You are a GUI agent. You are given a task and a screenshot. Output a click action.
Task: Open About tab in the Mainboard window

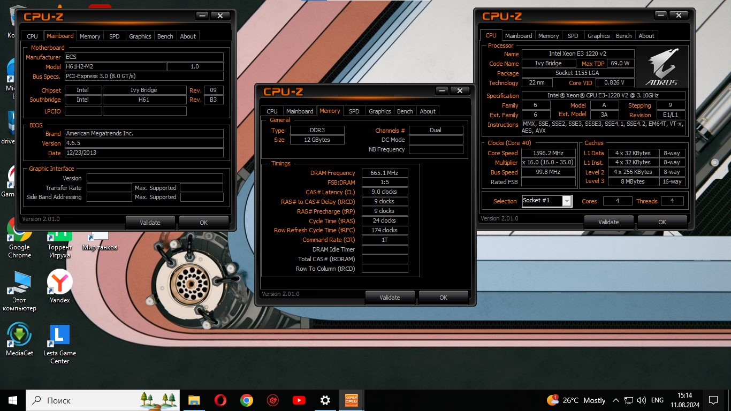pos(188,36)
